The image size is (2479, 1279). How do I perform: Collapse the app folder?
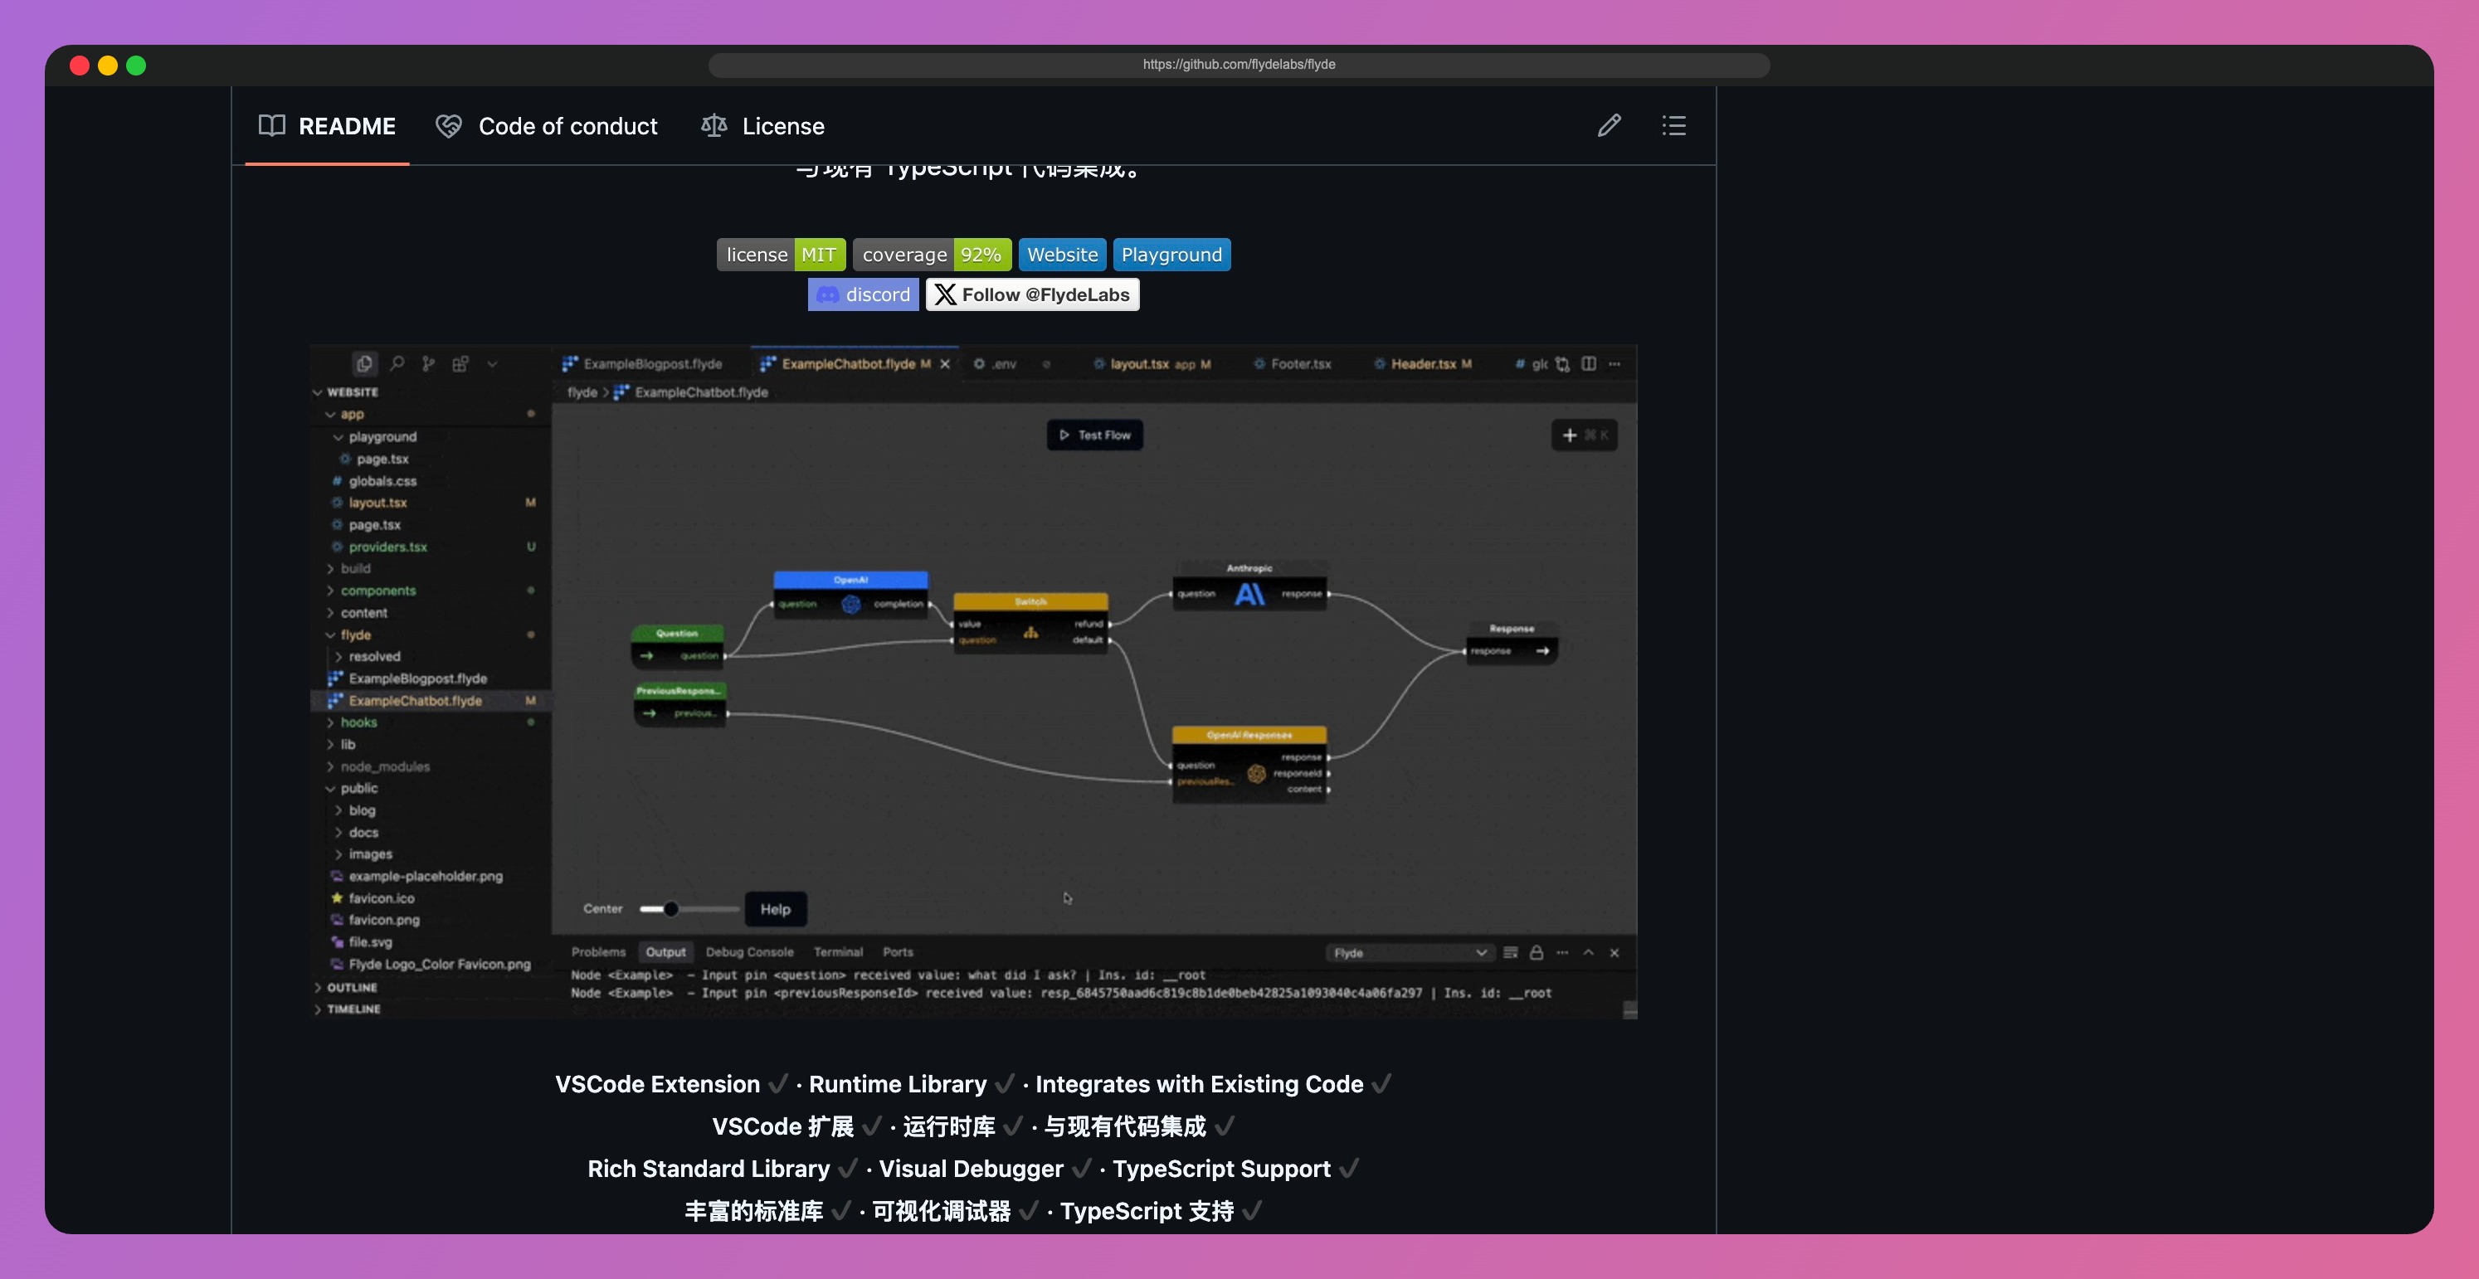[330, 415]
